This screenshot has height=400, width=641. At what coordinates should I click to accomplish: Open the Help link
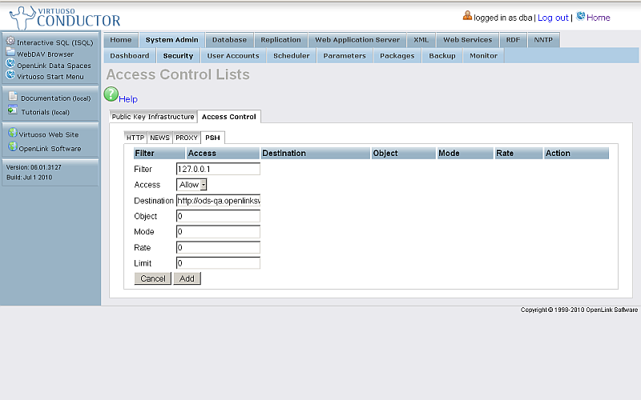[128, 99]
